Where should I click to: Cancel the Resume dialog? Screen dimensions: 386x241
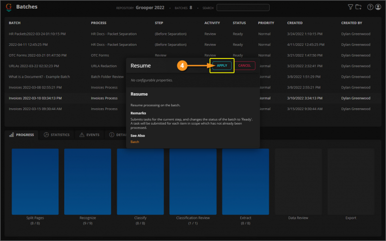[x=245, y=65]
